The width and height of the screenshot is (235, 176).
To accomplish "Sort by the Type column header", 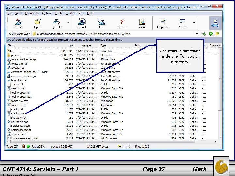I will point(116,46).
